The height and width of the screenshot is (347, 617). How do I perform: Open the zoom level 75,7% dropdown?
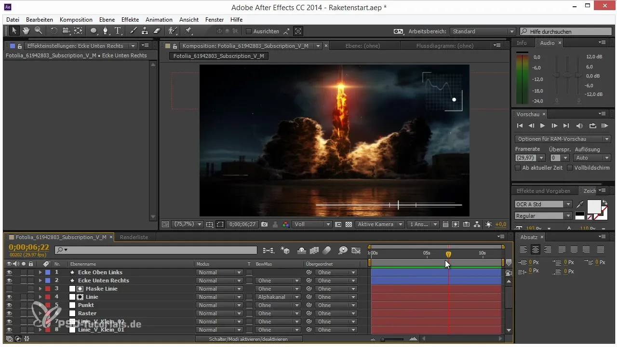coord(187,224)
